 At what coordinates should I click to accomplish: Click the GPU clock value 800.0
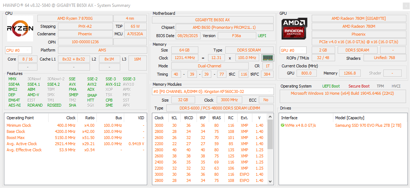pyautogui.click(x=306, y=73)
